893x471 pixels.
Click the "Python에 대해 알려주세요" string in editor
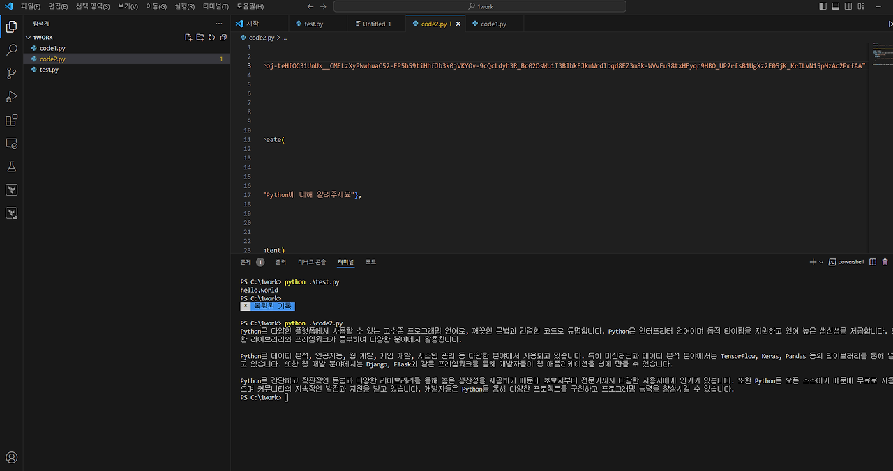coord(309,195)
